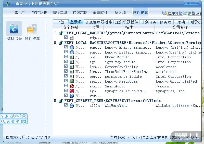Click the Synaptics TouchPad icon
The image size is (204, 144).
[72, 91]
